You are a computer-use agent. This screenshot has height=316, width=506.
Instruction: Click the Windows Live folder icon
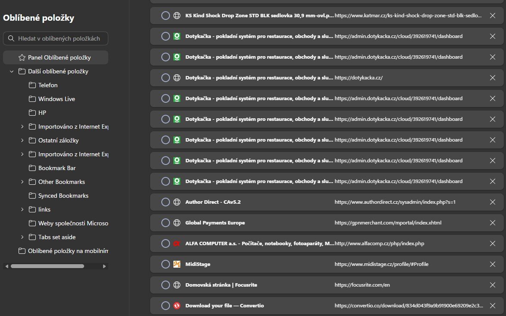pos(32,99)
